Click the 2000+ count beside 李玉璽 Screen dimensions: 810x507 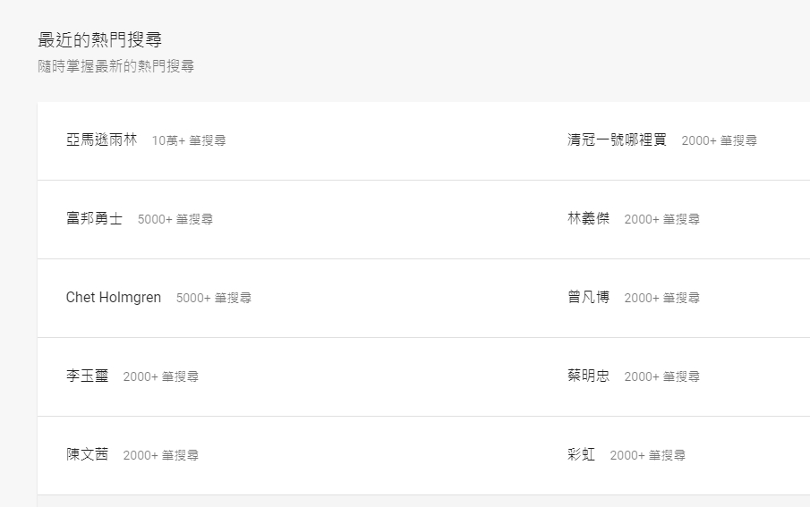coord(161,377)
